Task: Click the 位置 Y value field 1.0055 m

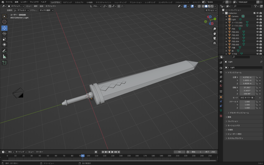Action: pos(247,80)
